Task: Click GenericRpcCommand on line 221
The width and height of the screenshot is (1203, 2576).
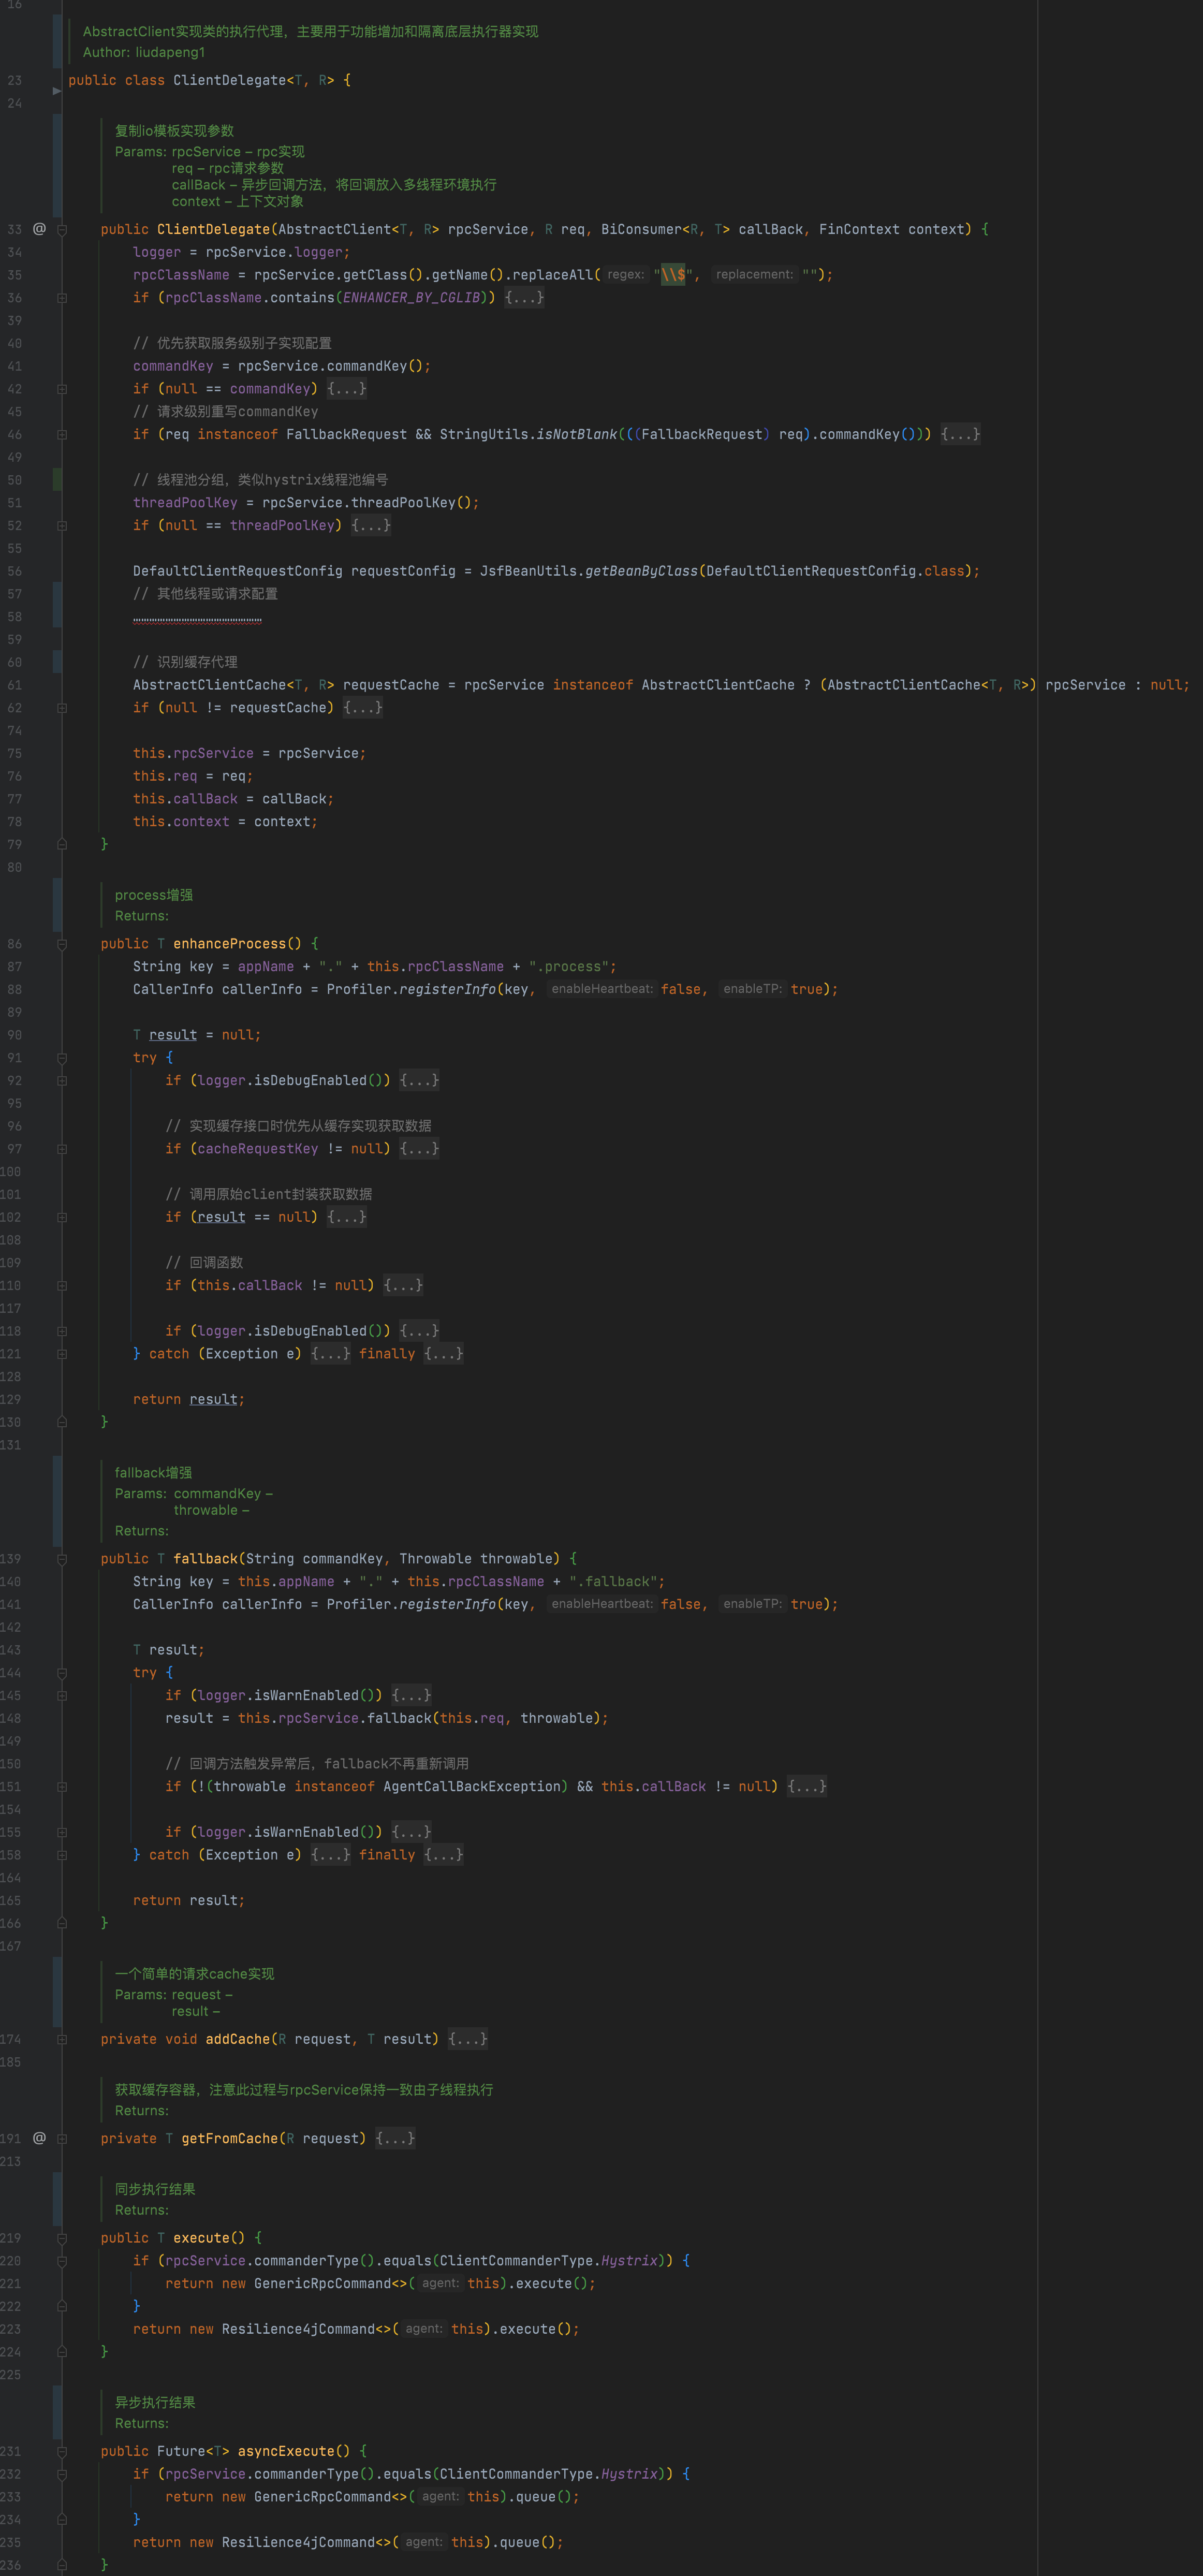Action: (x=322, y=2283)
